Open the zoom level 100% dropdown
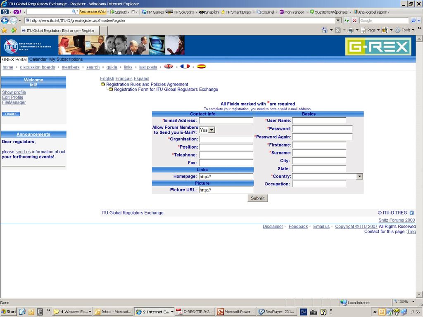 [413, 302]
